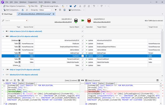
Task: Click the highlighted sixth diff toolbar icon
Action: coord(22,80)
